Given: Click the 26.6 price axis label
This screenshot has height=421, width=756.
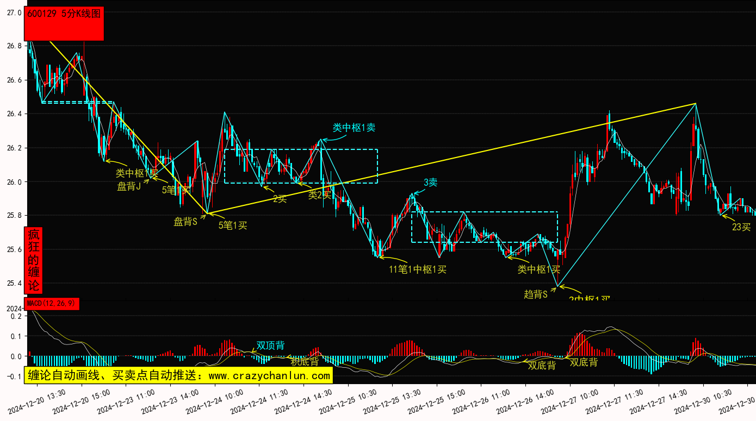Looking at the screenshot, I should point(14,80).
